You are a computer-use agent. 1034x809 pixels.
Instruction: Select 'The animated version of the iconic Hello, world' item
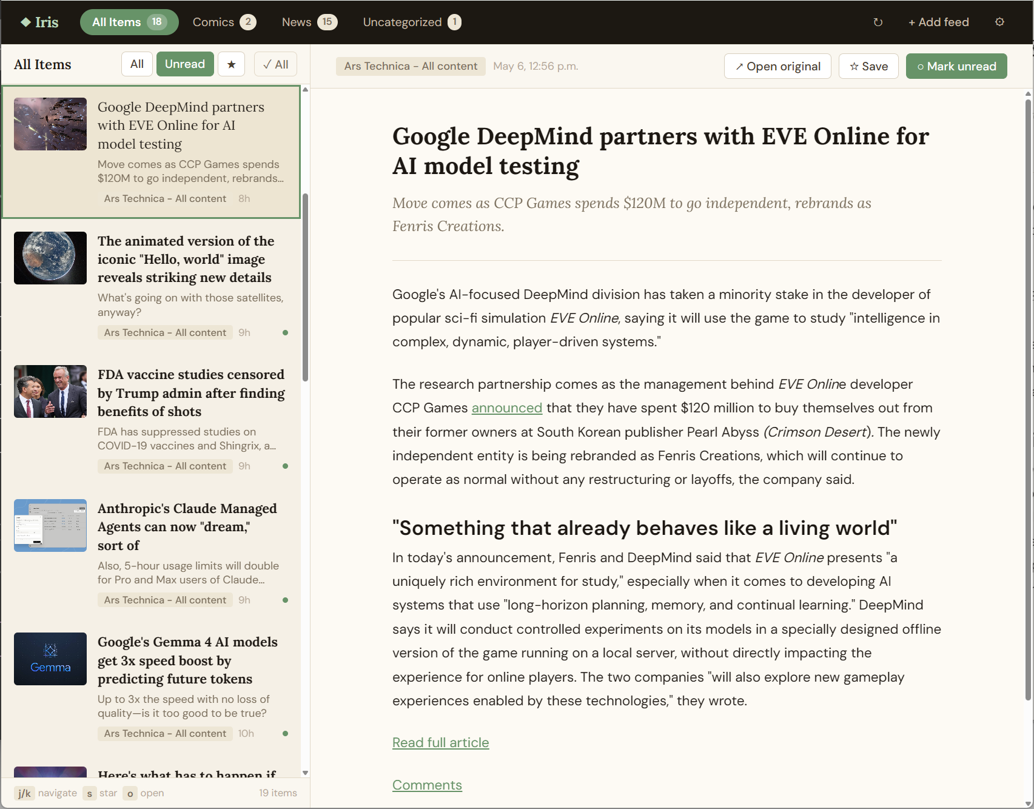(x=151, y=286)
